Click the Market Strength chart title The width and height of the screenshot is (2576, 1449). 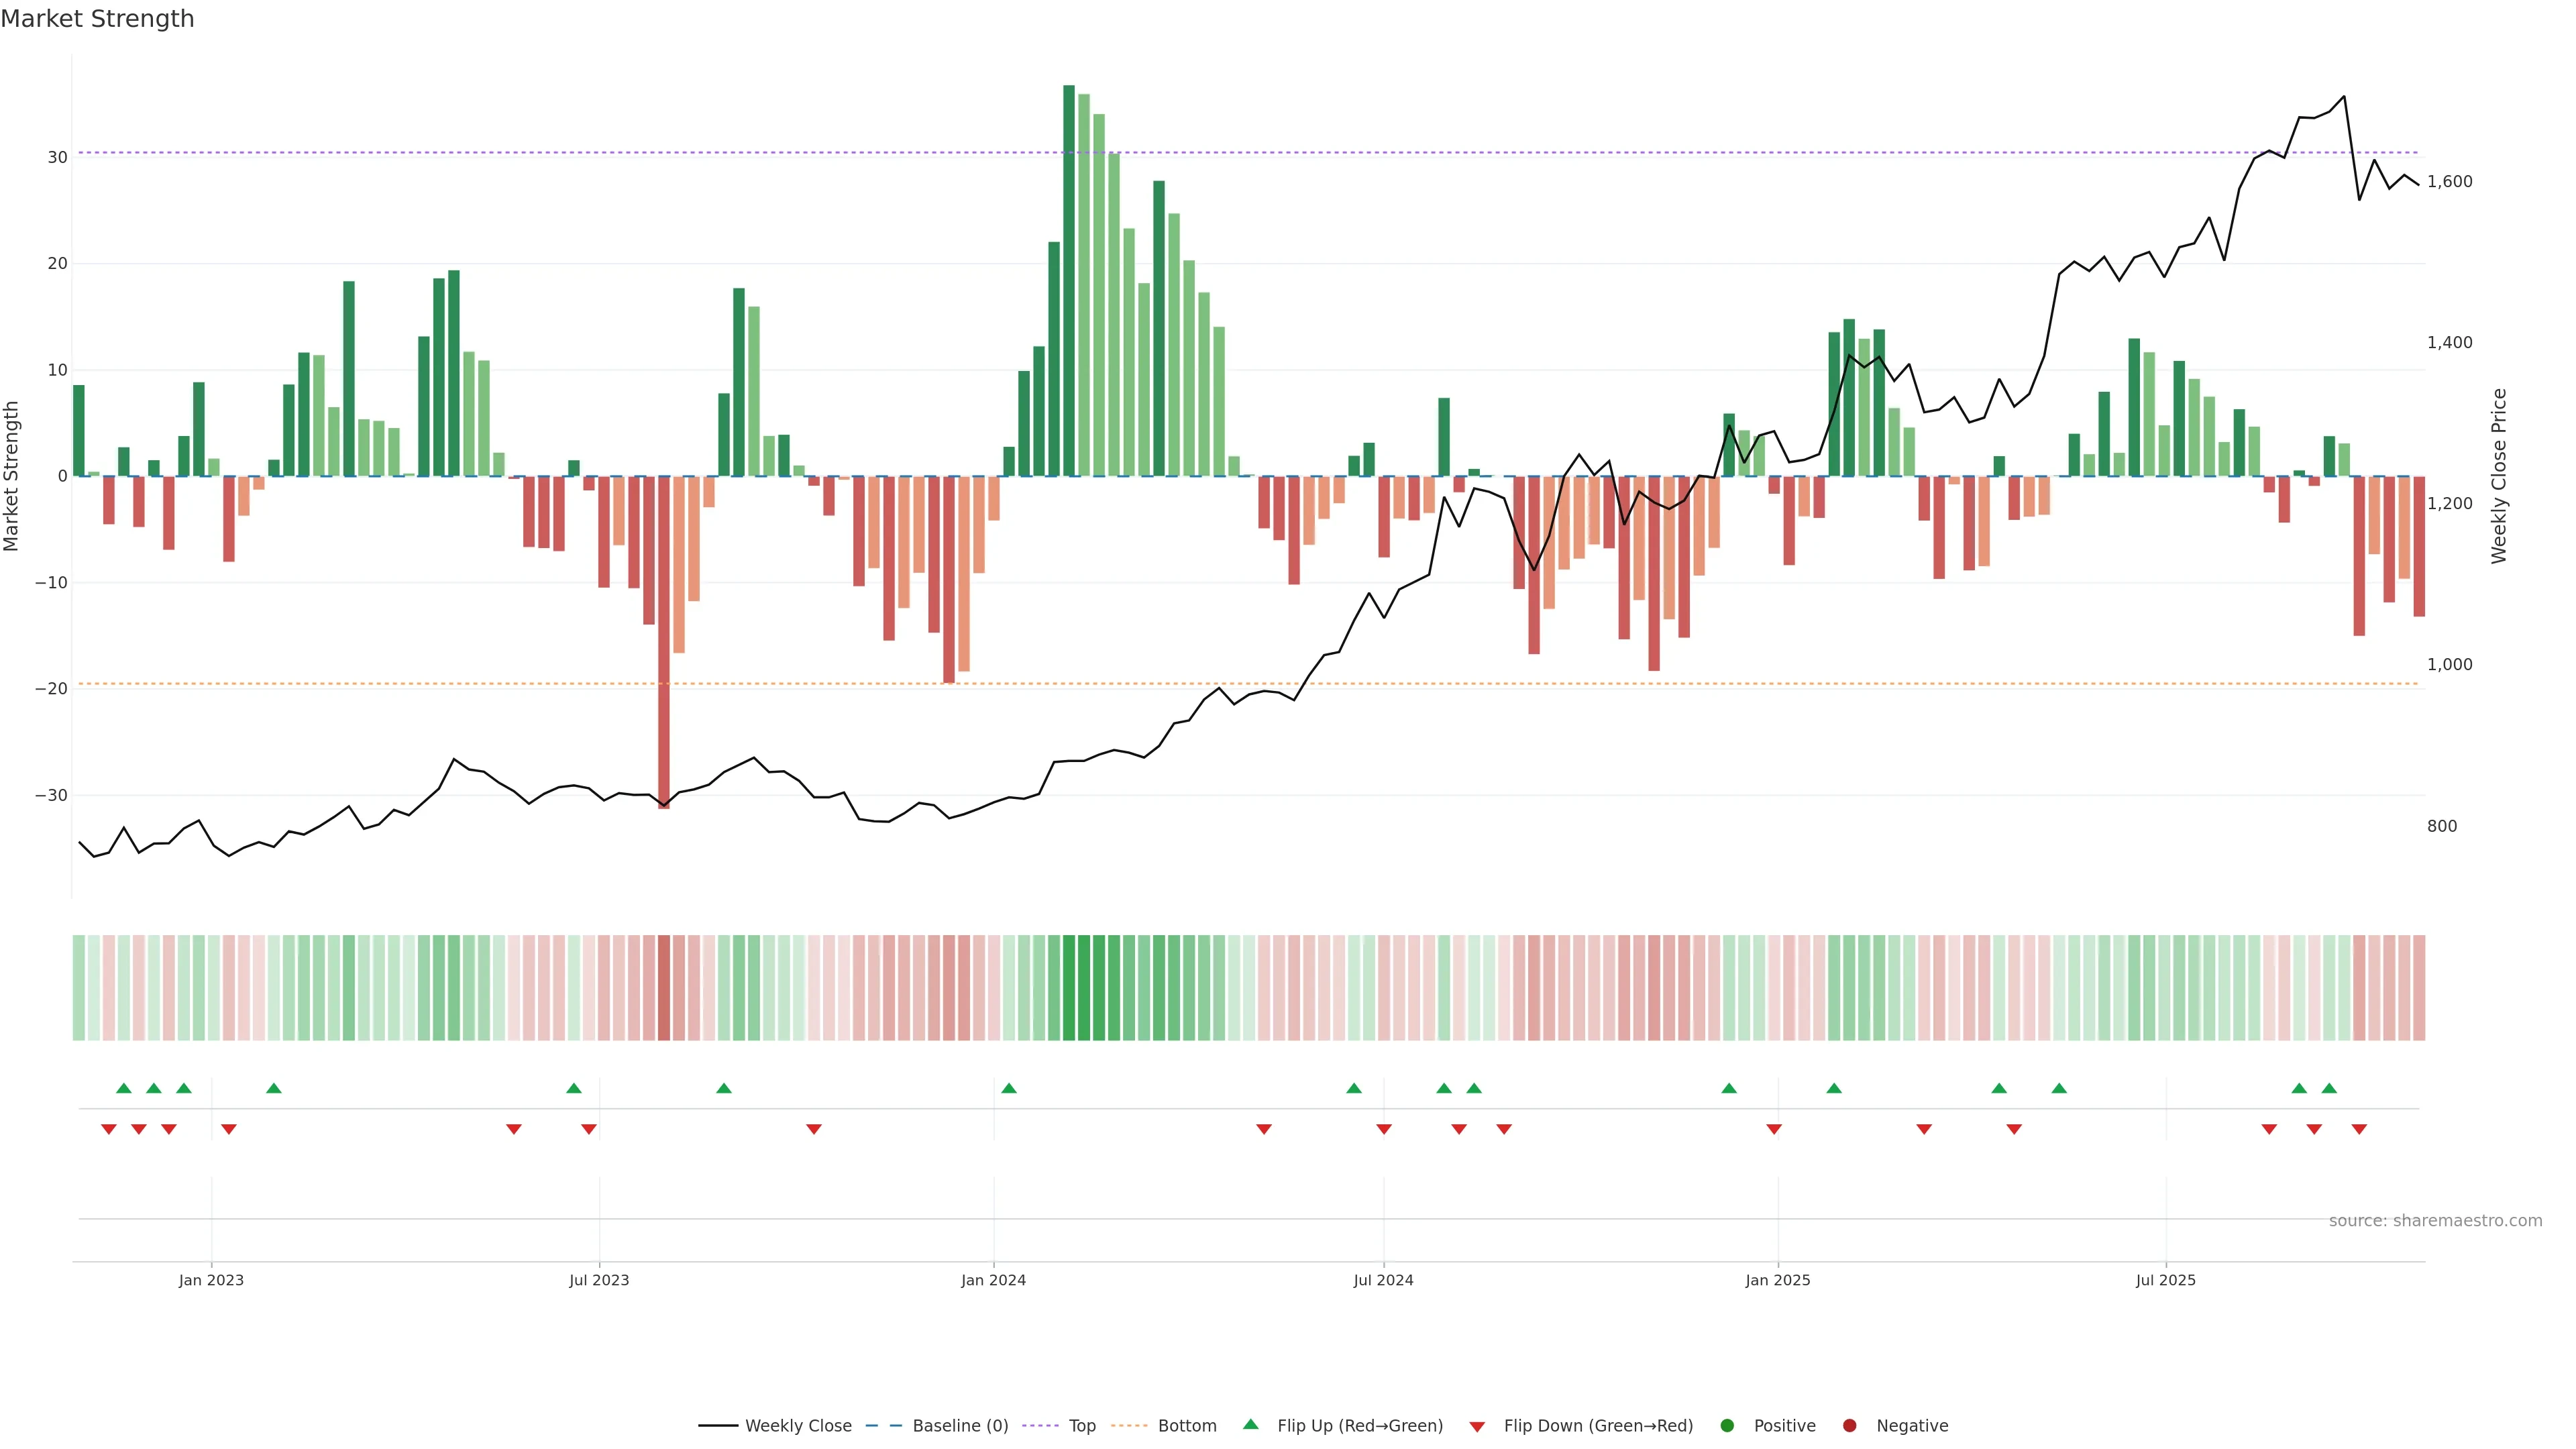[97, 19]
